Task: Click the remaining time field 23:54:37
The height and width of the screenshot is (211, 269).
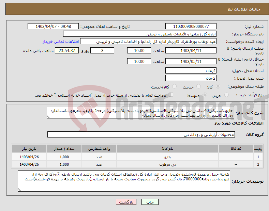Action: tap(67, 50)
